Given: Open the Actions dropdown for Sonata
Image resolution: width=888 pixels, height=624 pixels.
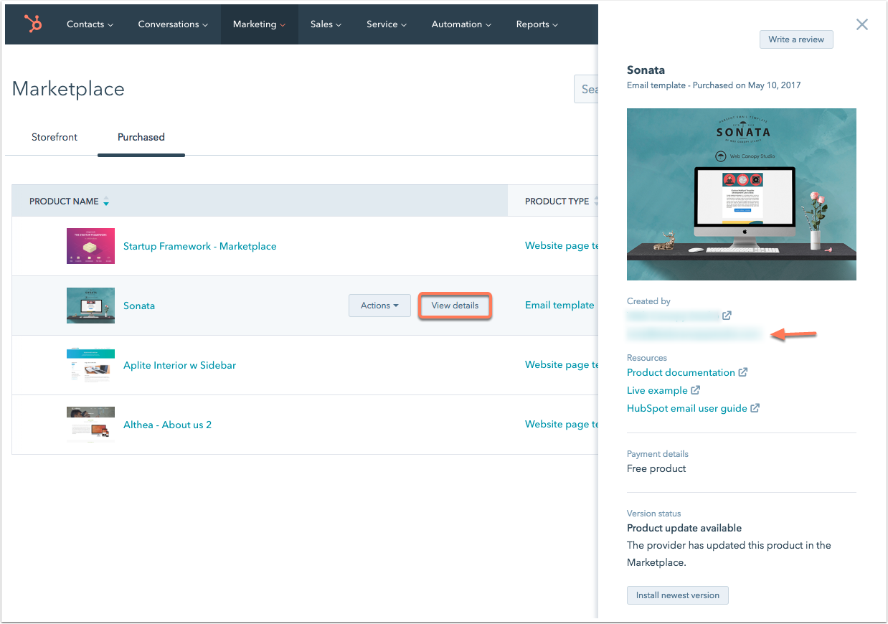Looking at the screenshot, I should 379,306.
